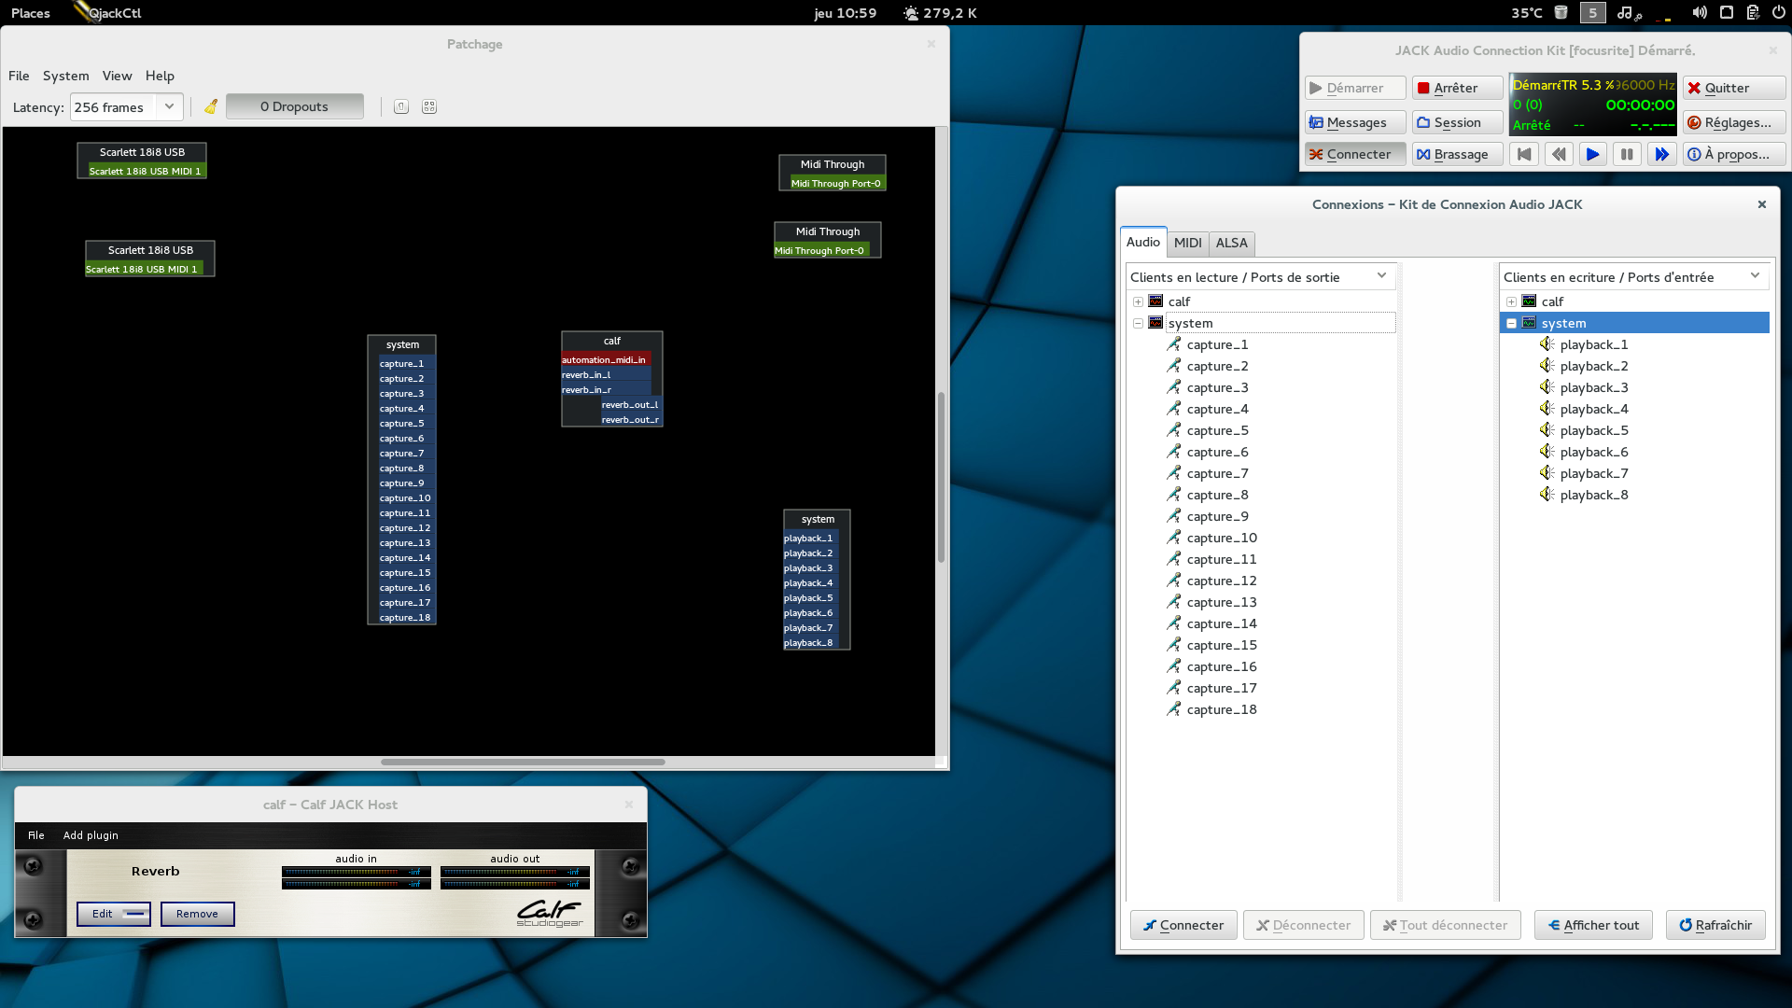The height and width of the screenshot is (1008, 1792).
Task: Toggle the Messages window button
Action: [1355, 122]
